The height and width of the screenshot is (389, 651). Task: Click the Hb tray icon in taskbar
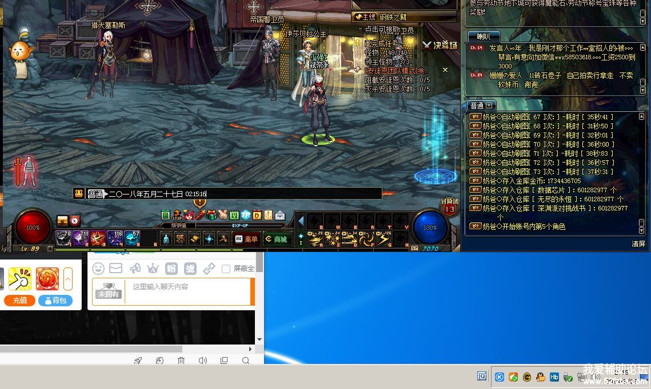coord(554,377)
